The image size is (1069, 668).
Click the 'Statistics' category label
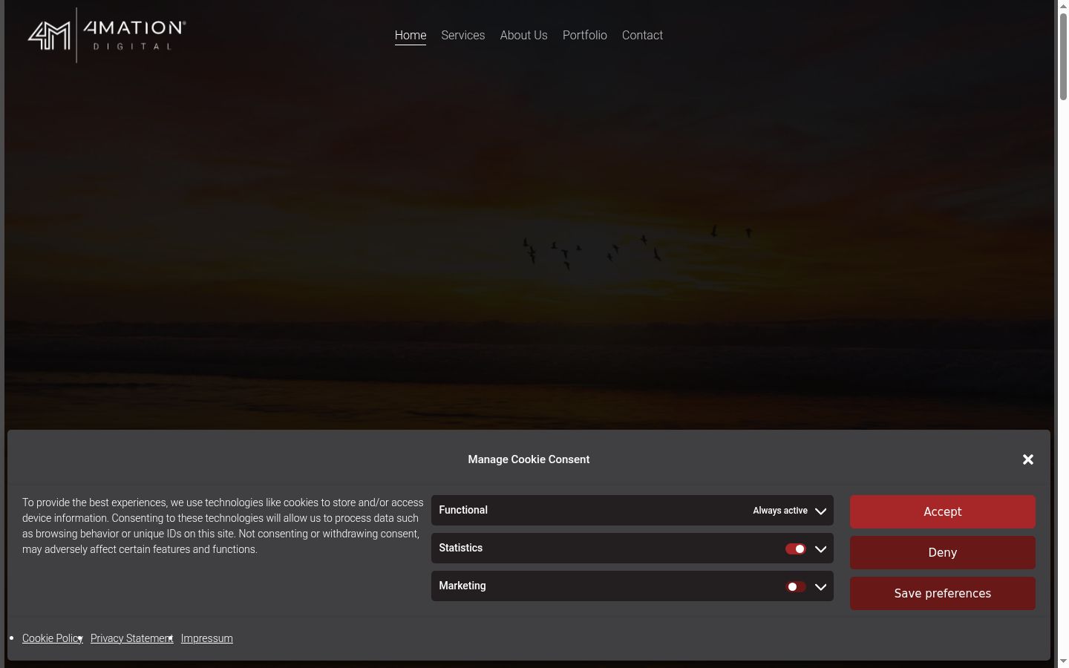tap(460, 548)
